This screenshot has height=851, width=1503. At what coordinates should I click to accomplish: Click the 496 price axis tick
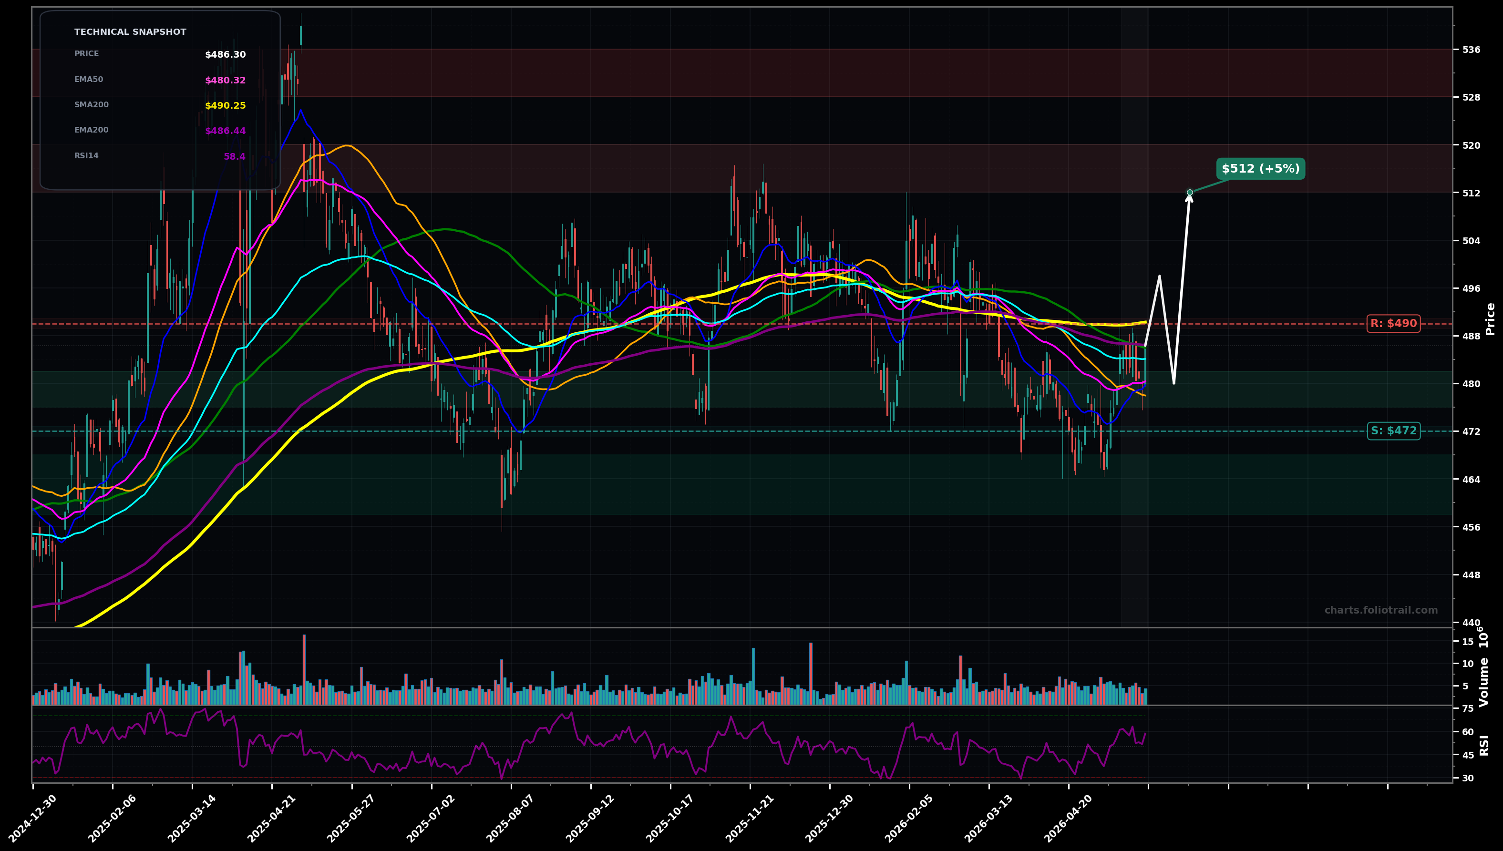coord(1472,288)
